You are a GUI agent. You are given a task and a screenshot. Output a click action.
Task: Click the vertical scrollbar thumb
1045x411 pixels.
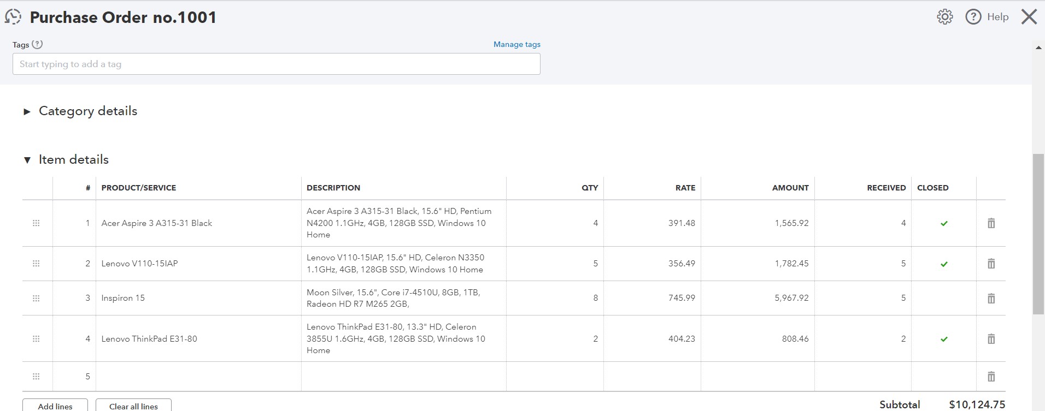pos(1038,235)
